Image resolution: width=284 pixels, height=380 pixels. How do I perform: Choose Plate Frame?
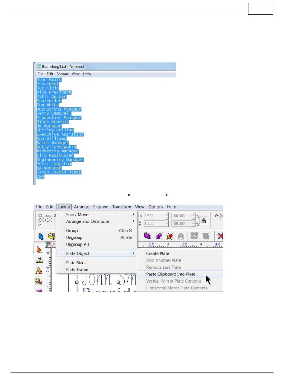(x=97, y=270)
